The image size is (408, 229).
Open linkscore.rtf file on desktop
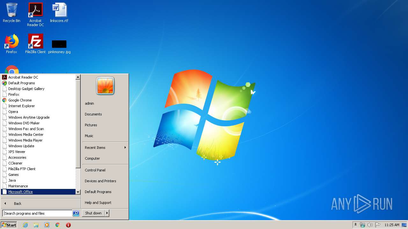59,13
